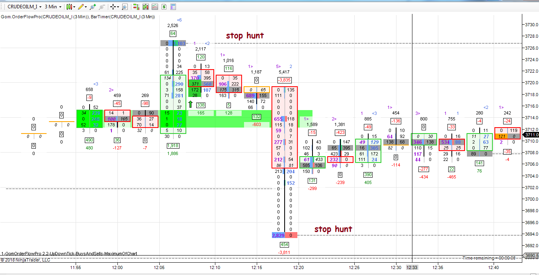The height and width of the screenshot is (275, 539).
Task: Click the 2018 NinjaTrader, LLC copyright text
Action: 25,260
